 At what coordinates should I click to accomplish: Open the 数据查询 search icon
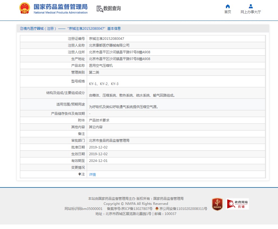[x=100, y=9]
